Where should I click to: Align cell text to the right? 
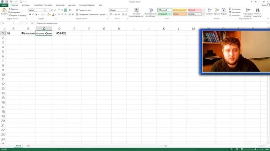(65, 15)
